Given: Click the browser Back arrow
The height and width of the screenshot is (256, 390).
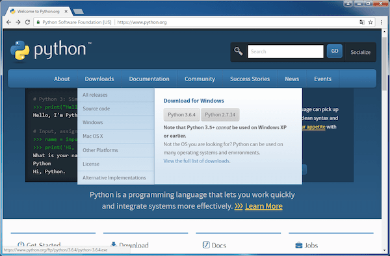Looking at the screenshot, I should pos(8,22).
